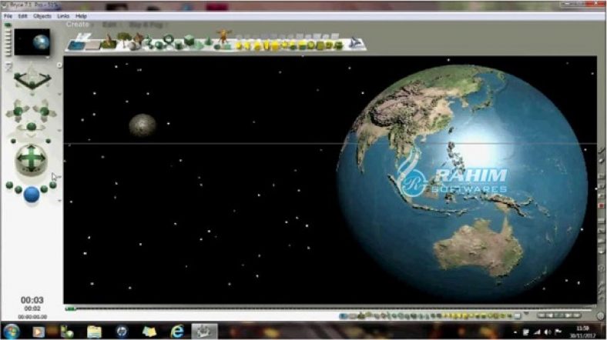Click the volume icon in system tray
Viewport: 607px width, 340px height.
tap(547, 332)
